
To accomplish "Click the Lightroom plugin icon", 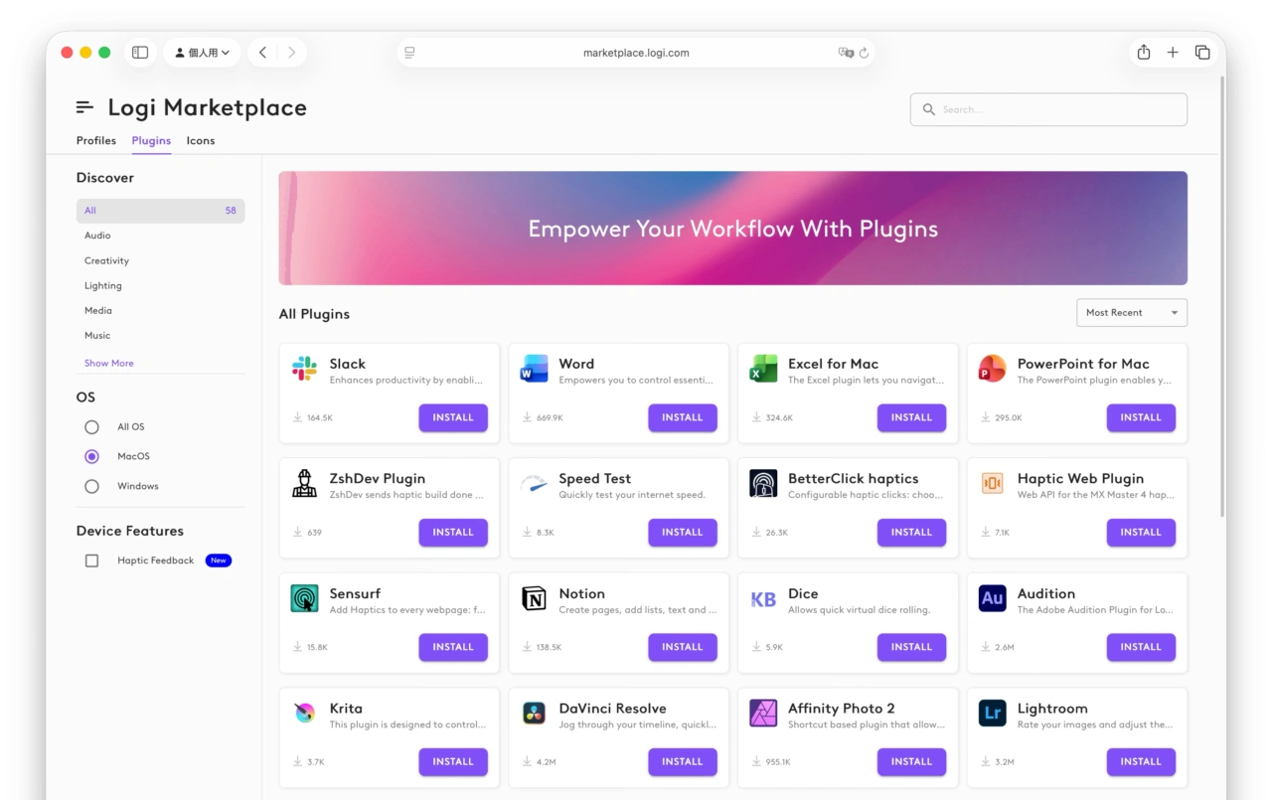I will coord(992,715).
